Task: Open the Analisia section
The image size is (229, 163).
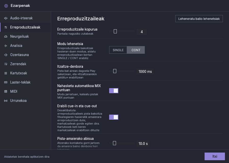Action: pyautogui.click(x=25, y=46)
